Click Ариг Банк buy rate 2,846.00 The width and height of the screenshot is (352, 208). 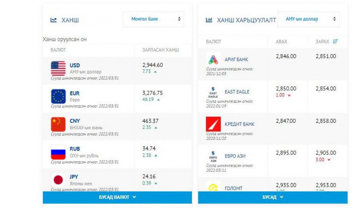pyautogui.click(x=286, y=56)
